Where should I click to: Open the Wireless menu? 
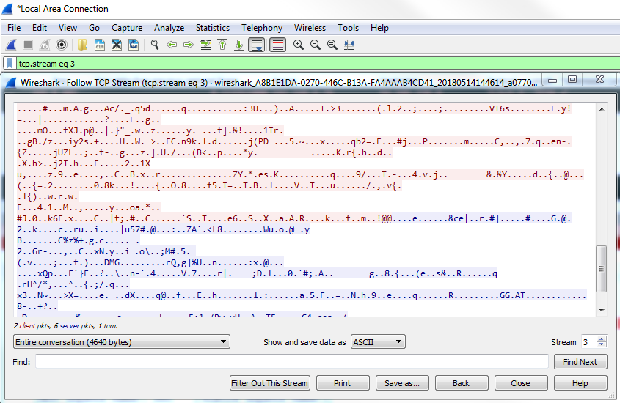pyautogui.click(x=310, y=28)
